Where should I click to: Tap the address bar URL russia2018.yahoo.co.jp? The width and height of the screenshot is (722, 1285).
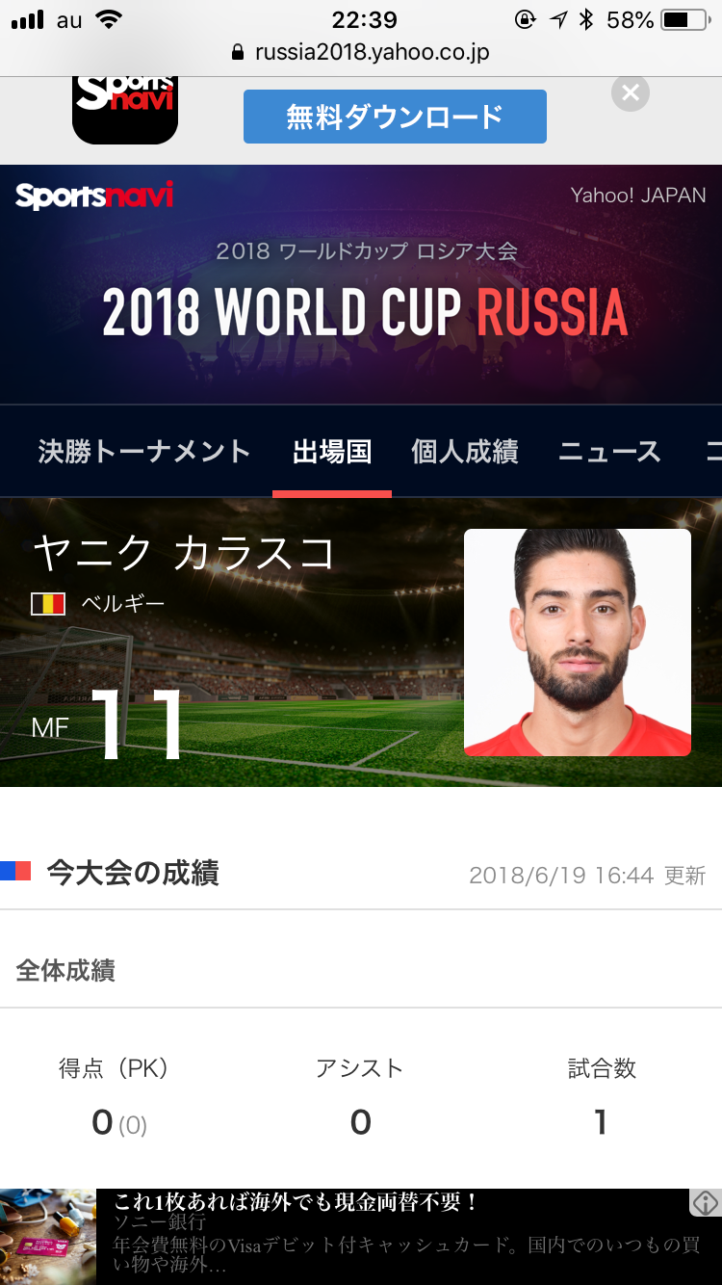(x=373, y=52)
